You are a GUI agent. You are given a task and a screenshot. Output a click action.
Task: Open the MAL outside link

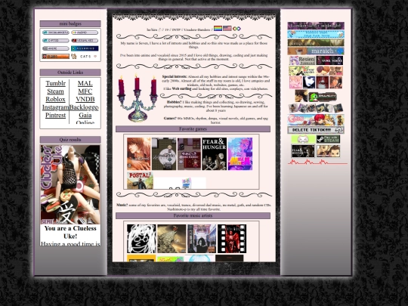coord(85,83)
